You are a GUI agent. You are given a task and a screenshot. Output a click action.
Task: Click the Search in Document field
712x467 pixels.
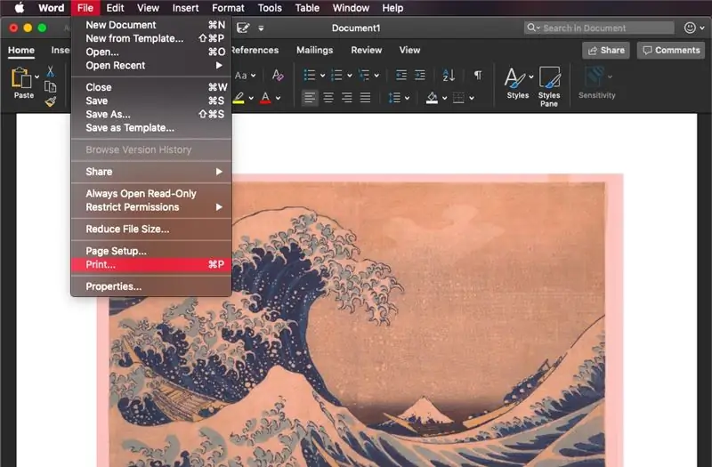(x=599, y=28)
